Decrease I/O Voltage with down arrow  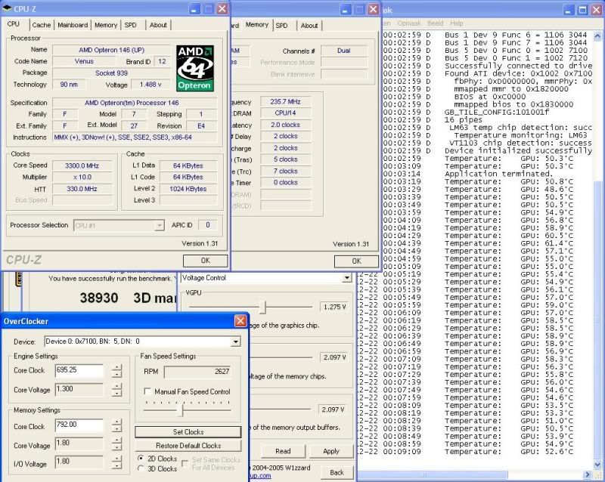point(116,465)
